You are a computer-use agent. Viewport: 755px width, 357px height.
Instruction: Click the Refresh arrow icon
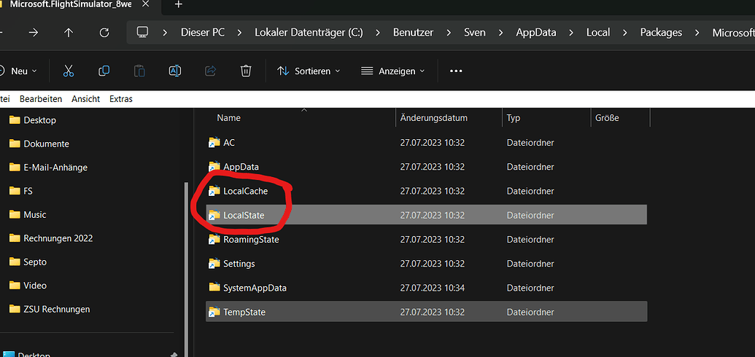(104, 33)
